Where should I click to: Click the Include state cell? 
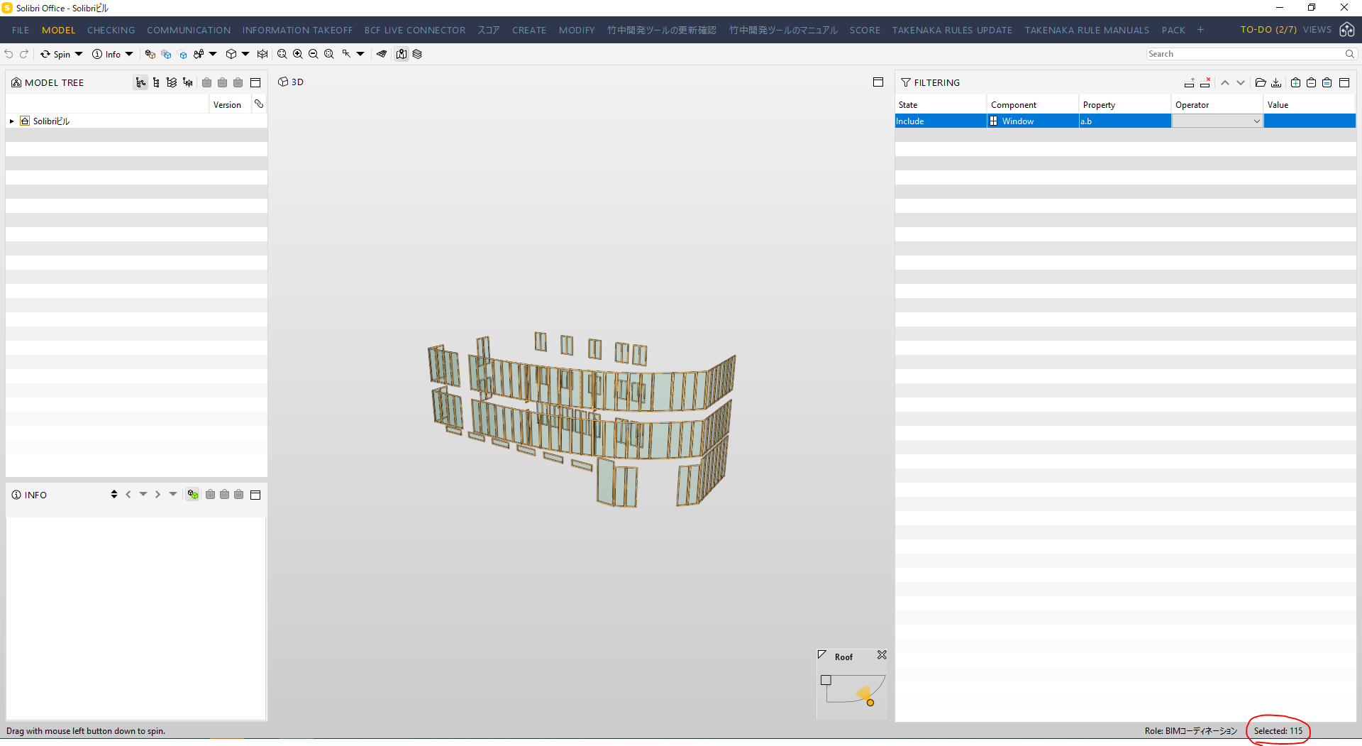click(941, 121)
